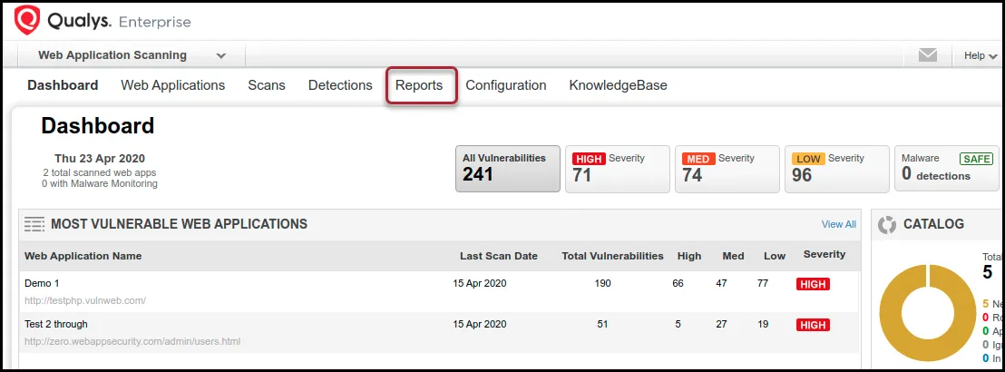This screenshot has width=1005, height=372.
Task: Filter by LOW Severity 96 tile
Action: pyautogui.click(x=837, y=169)
